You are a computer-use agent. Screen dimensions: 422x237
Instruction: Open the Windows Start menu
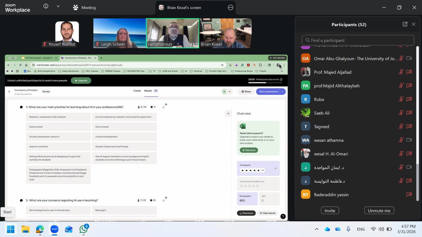(x=11, y=229)
